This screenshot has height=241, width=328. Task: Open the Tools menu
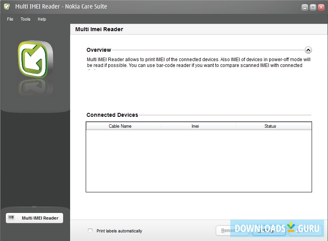tap(25, 19)
